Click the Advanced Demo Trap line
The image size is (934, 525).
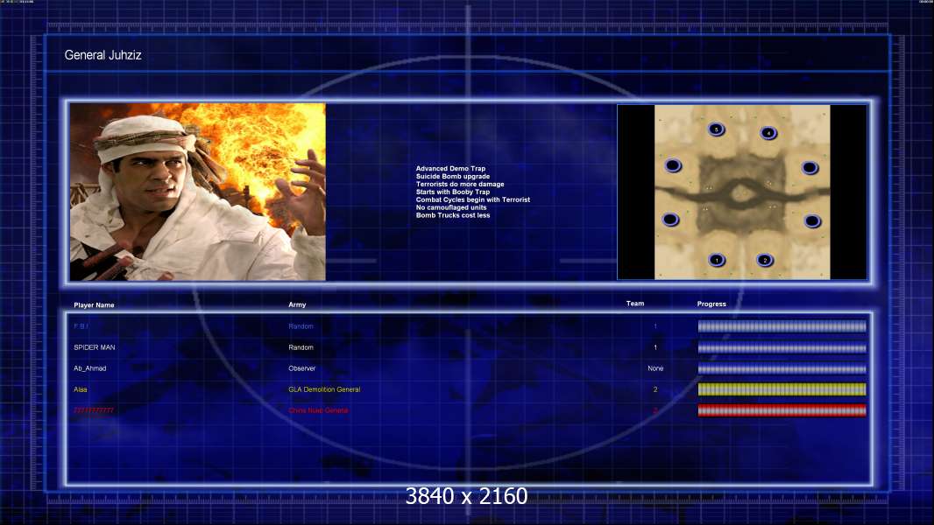point(450,169)
